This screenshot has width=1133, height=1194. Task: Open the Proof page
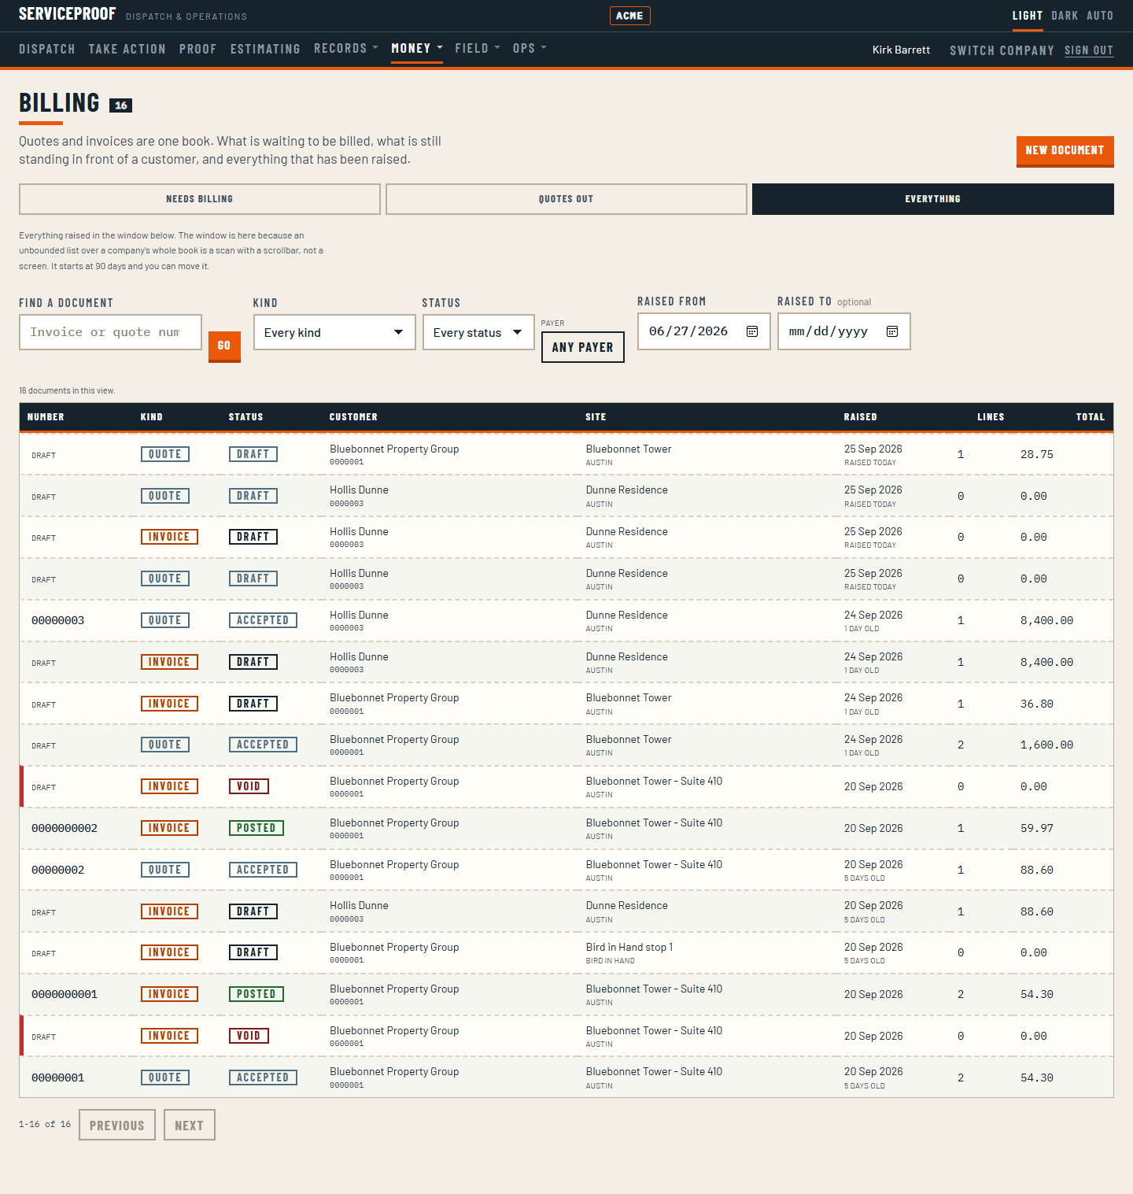click(x=197, y=49)
